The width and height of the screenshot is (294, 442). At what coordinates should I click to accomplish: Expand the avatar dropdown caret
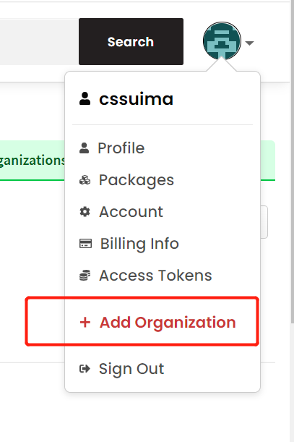pos(249,43)
